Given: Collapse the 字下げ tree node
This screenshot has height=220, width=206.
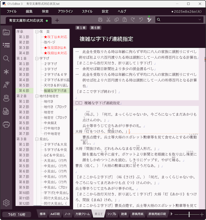Looking at the screenshot, I should [37, 58].
